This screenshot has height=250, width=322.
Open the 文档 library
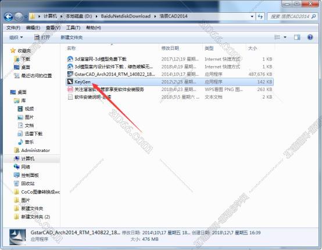[26, 125]
